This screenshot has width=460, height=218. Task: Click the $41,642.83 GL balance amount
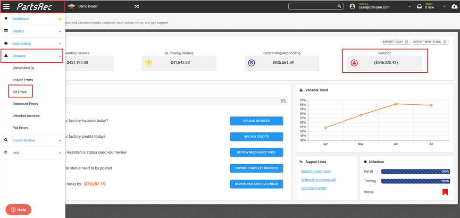coord(180,62)
